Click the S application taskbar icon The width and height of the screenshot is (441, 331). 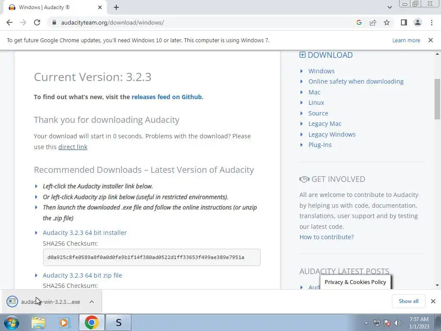click(119, 322)
